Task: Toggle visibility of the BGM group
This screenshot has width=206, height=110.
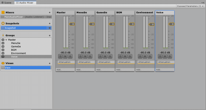Action: click(3, 50)
